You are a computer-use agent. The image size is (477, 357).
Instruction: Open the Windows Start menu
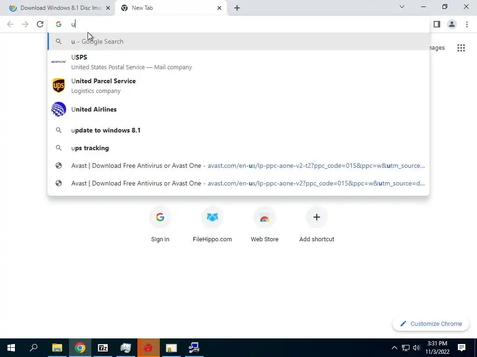pos(11,348)
